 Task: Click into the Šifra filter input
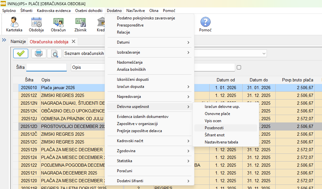click(46, 67)
